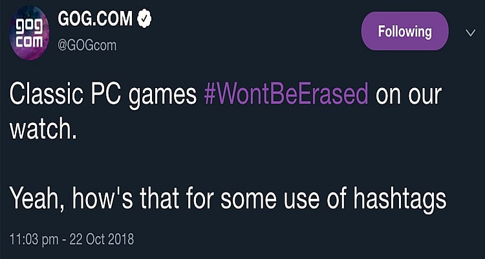Click the final word "hashtags"
The height and width of the screenshot is (259, 485).
point(402,199)
